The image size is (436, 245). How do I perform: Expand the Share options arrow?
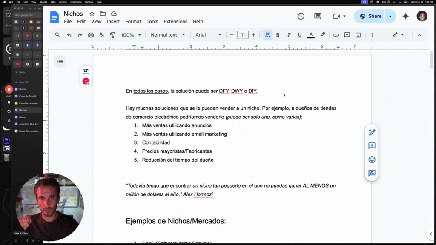390,16
